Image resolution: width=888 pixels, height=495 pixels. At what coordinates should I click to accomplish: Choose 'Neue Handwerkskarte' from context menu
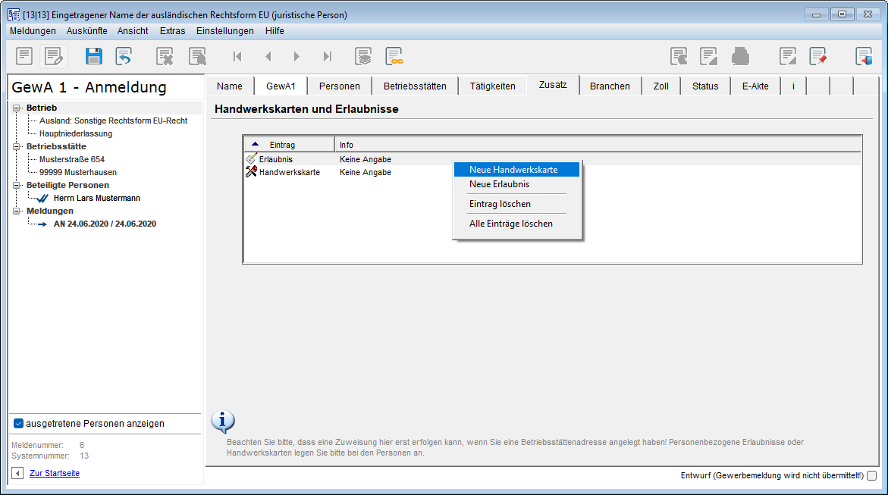513,170
